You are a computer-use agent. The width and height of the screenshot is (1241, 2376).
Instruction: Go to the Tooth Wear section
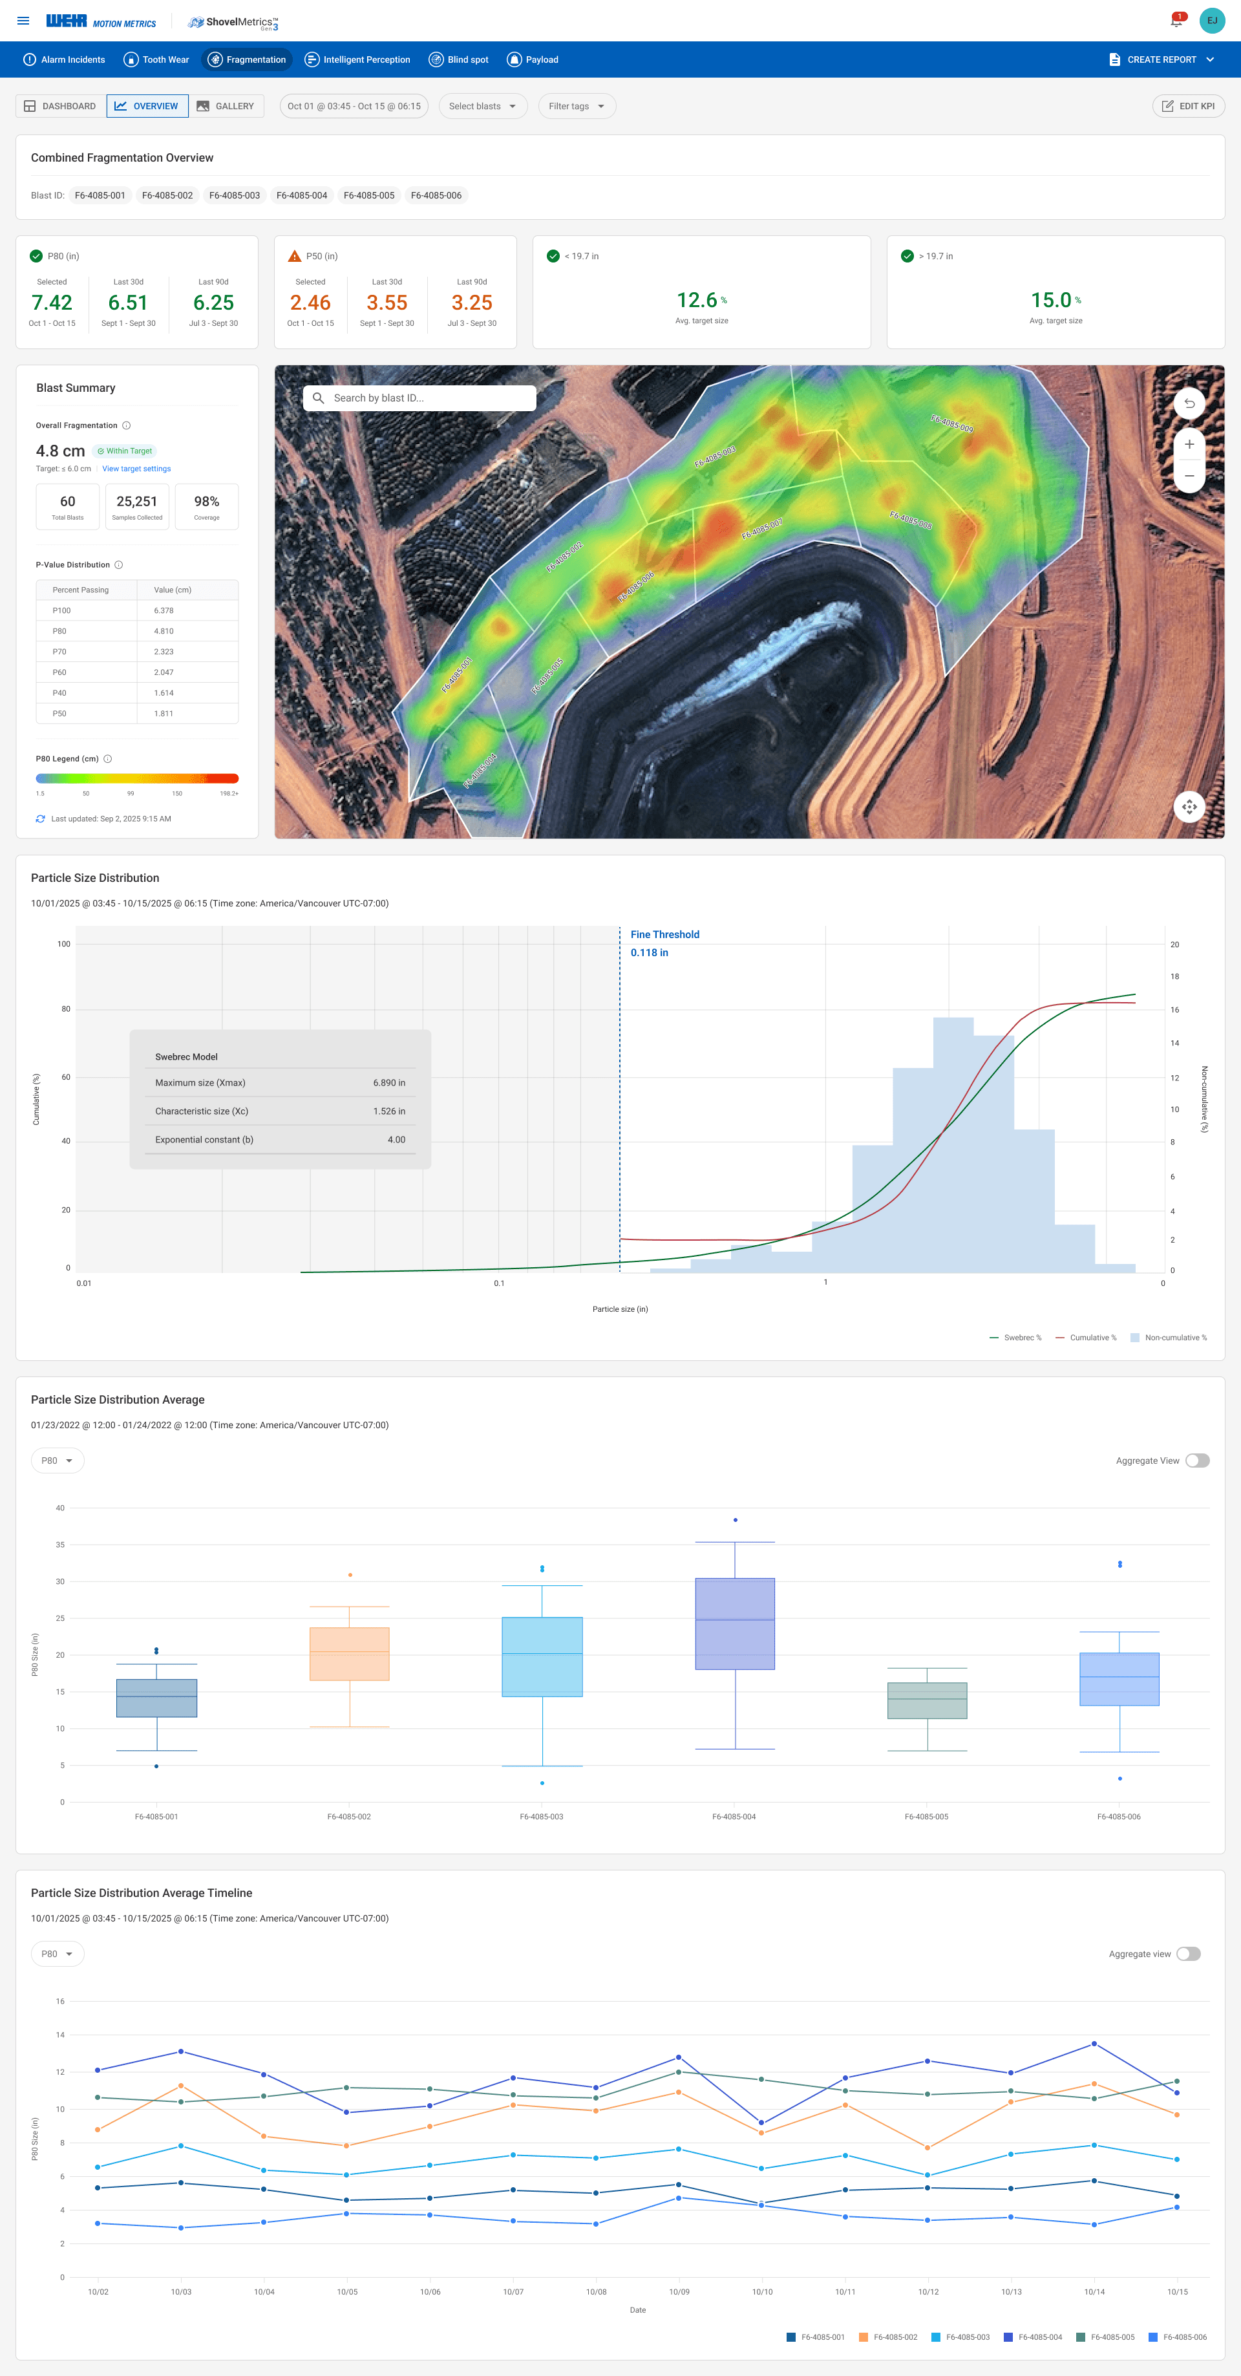coord(156,60)
